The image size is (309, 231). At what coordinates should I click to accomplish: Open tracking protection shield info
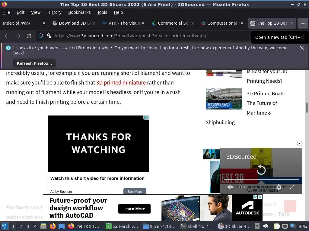pos(41,36)
